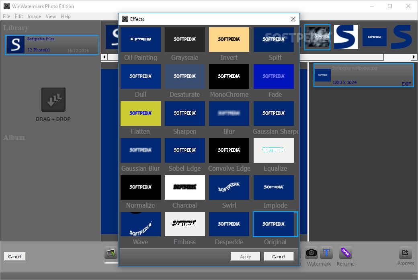Open the Help menu
Image resolution: width=418 pixels, height=280 pixels.
(66, 16)
